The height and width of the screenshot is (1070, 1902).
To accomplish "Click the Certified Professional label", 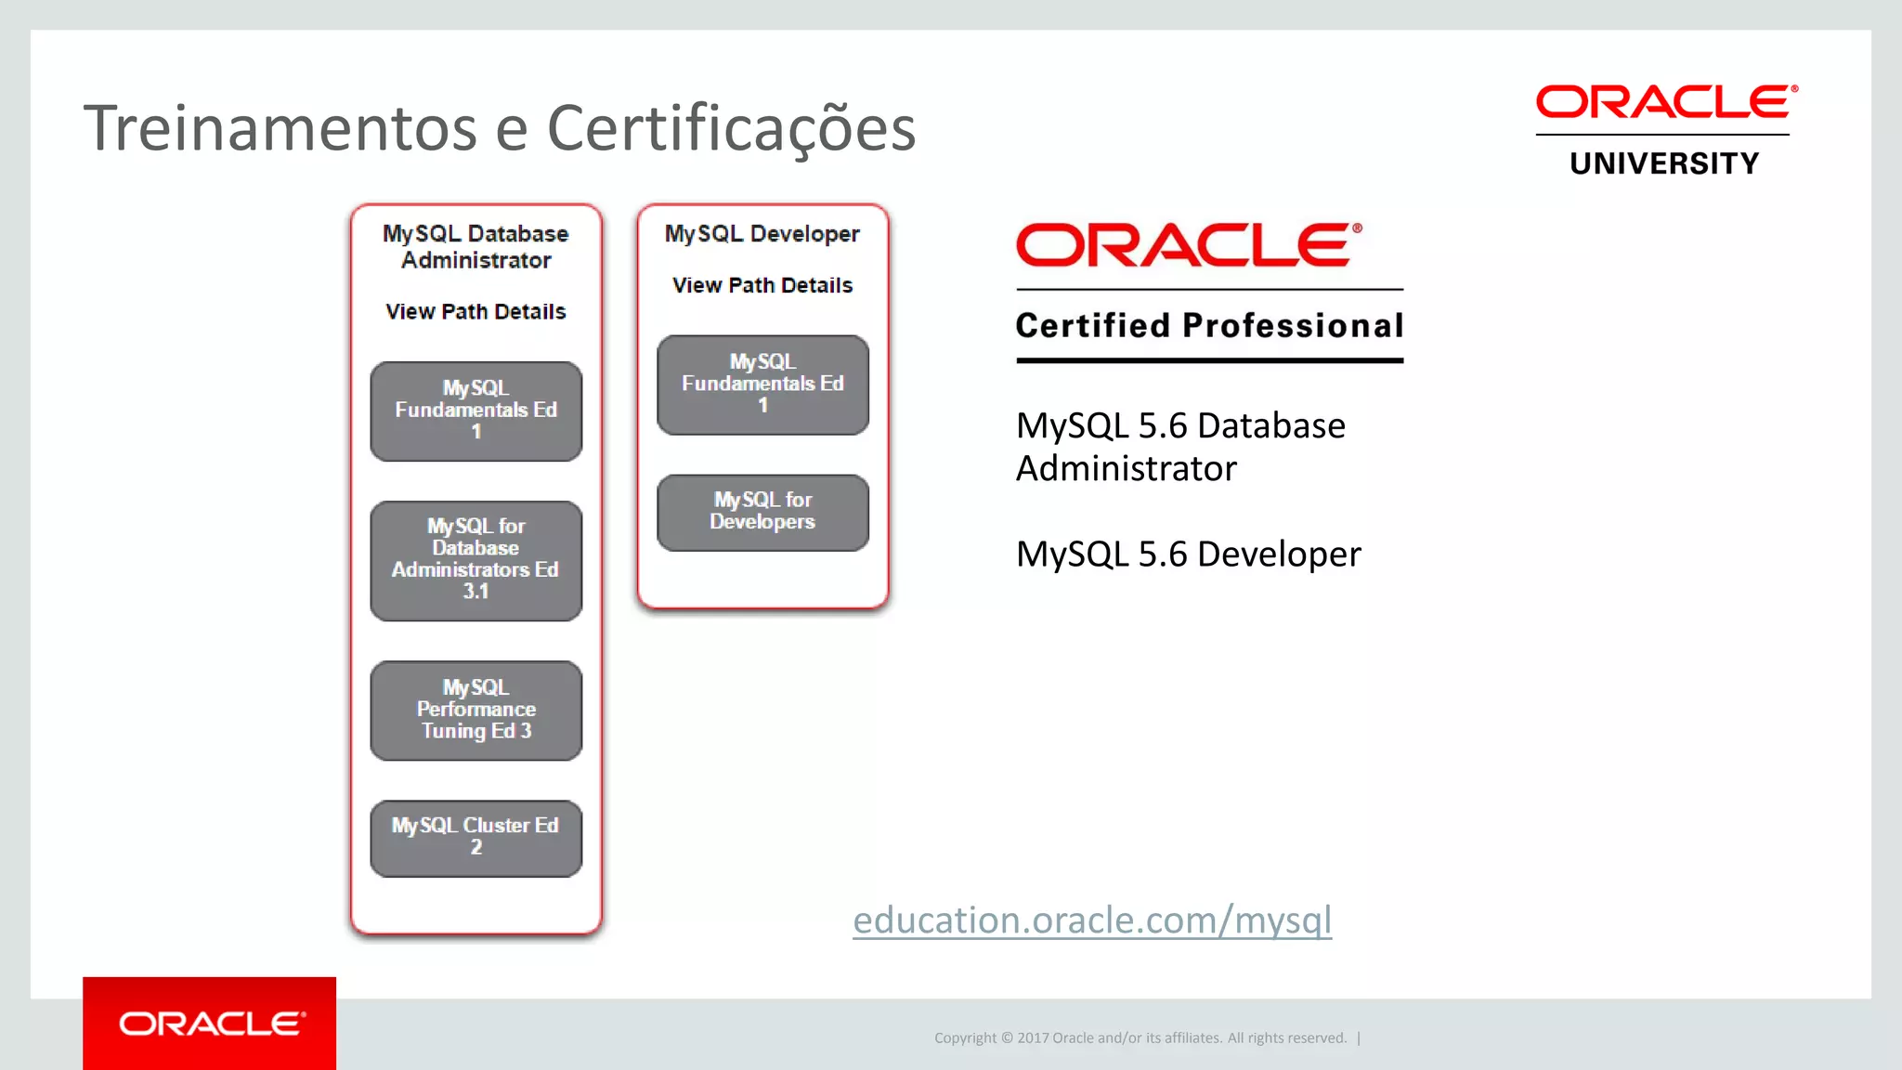I will tap(1209, 326).
